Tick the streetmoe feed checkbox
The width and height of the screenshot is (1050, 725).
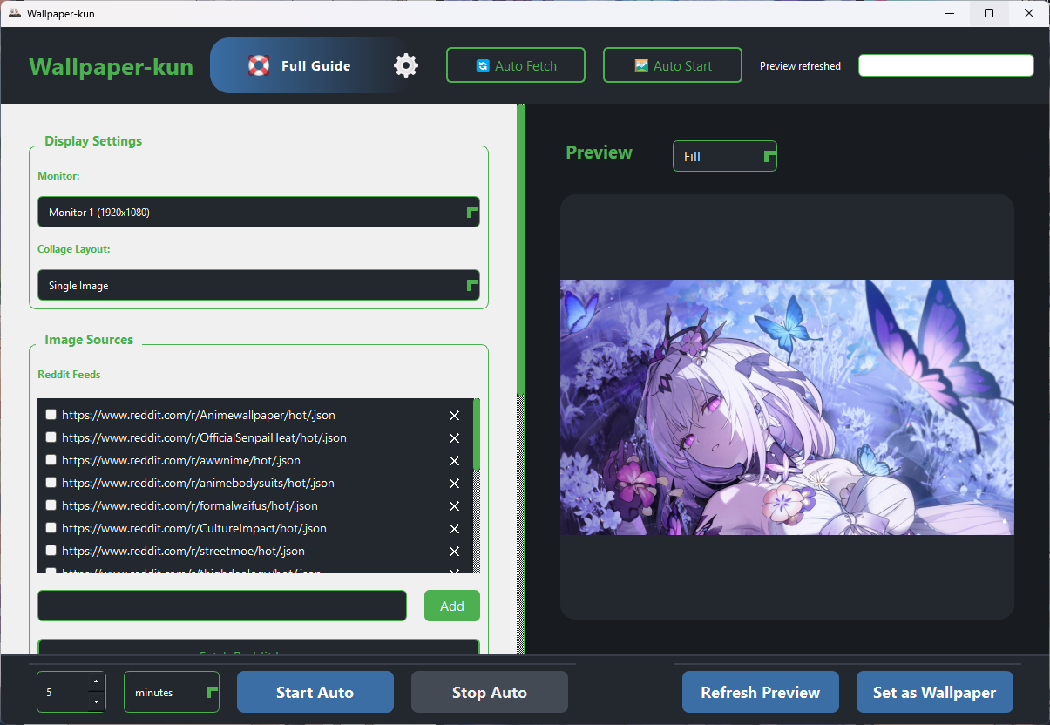pos(51,551)
